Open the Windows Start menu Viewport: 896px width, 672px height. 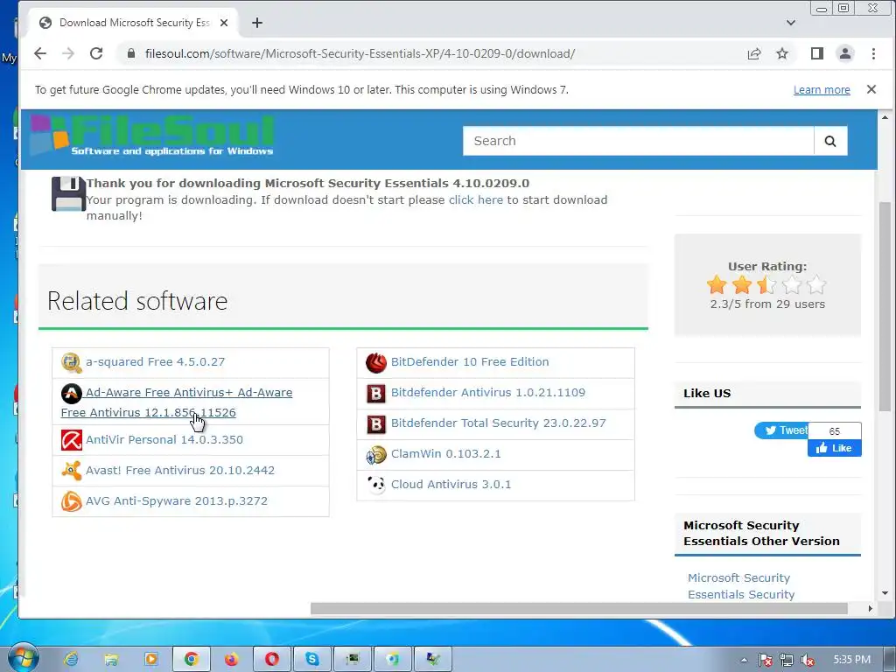[22, 658]
